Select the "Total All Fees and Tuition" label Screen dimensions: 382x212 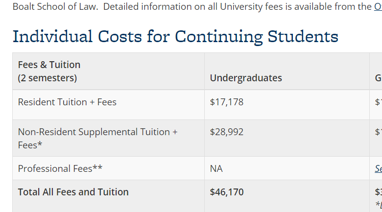(73, 192)
